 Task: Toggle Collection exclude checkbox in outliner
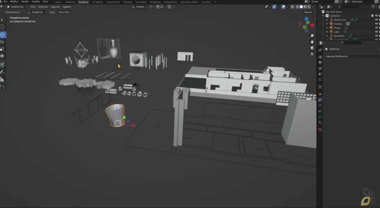tap(373, 16)
